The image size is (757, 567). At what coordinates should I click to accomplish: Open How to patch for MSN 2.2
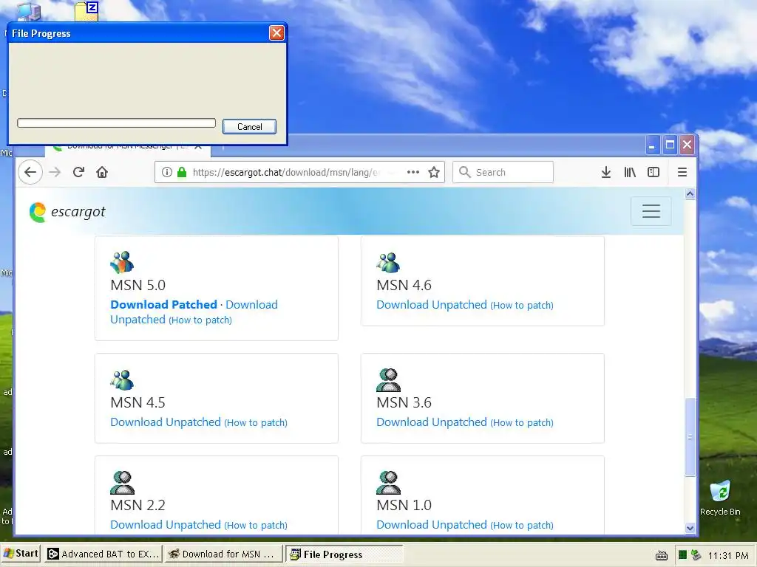coord(256,526)
